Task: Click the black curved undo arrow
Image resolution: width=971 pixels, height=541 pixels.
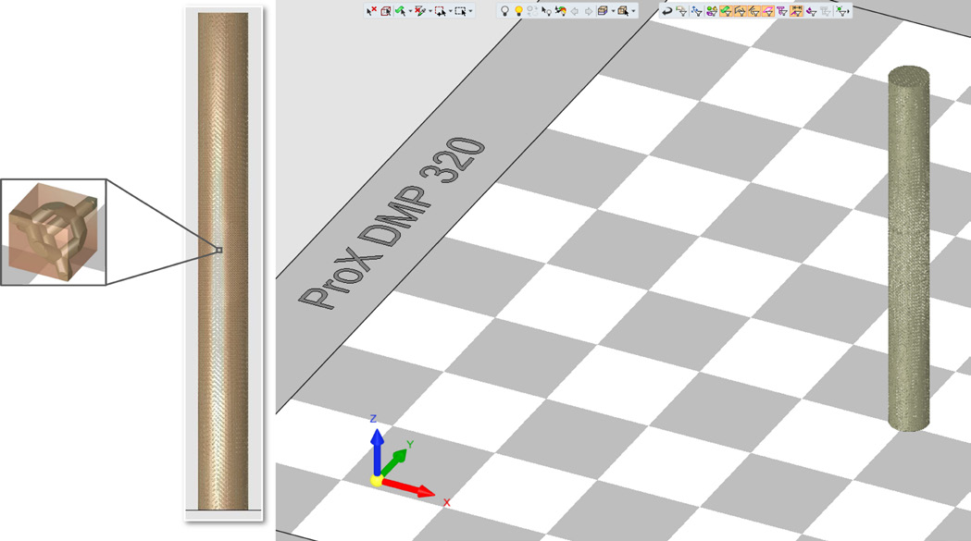Action: [667, 11]
